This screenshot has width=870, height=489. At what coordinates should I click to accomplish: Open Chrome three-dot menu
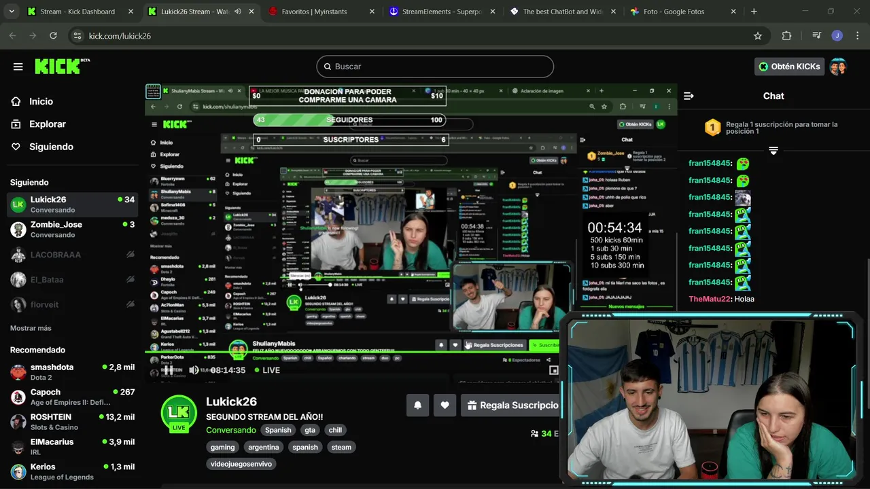point(858,36)
